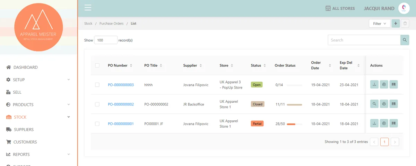416x166 pixels.
Task: Open the user profile avatar logo
Action: 404,8
